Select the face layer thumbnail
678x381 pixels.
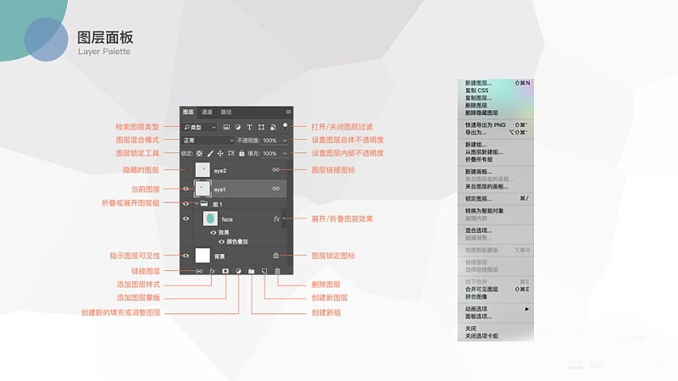pyautogui.click(x=209, y=219)
